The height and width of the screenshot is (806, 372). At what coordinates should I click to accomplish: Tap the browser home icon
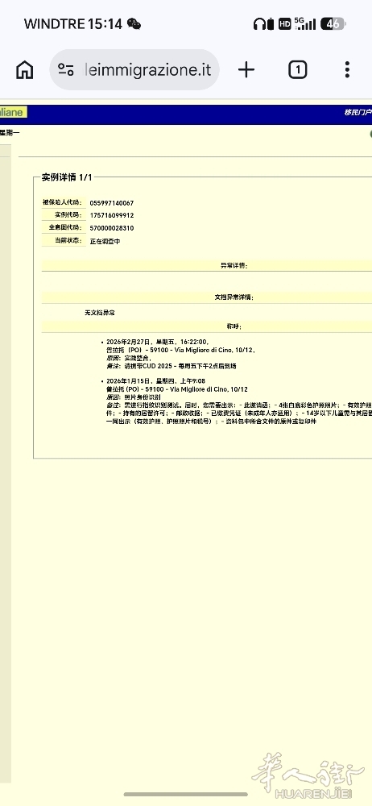pyautogui.click(x=25, y=69)
